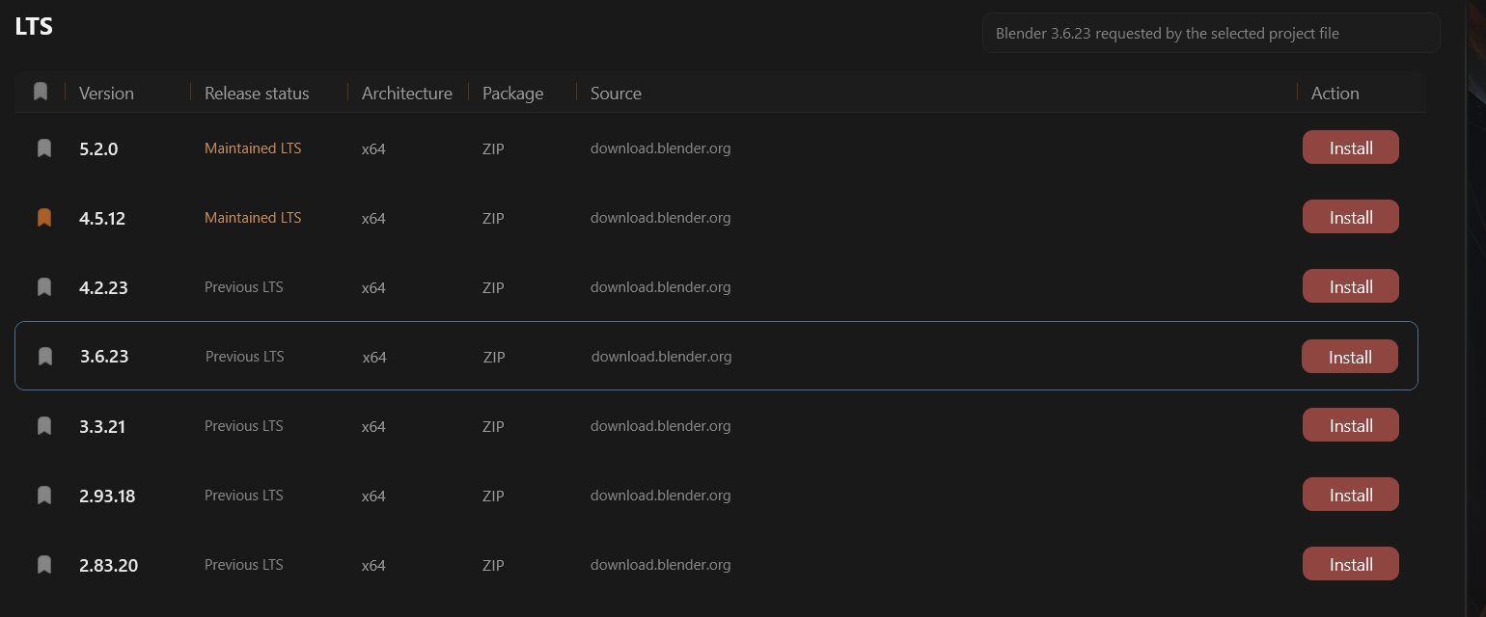Click x64 architecture cell for 5.2.0
This screenshot has width=1486, height=617.
(373, 149)
